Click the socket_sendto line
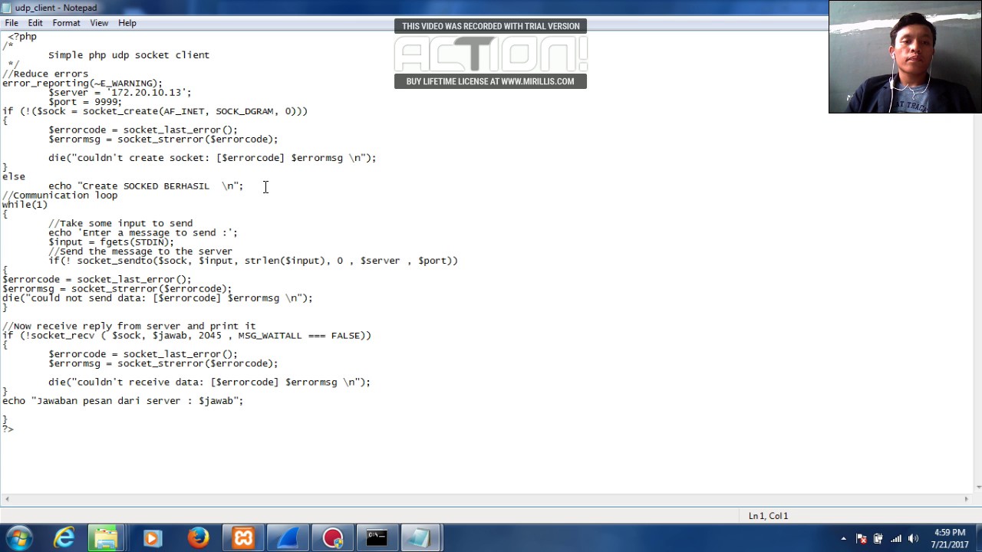 [253, 261]
